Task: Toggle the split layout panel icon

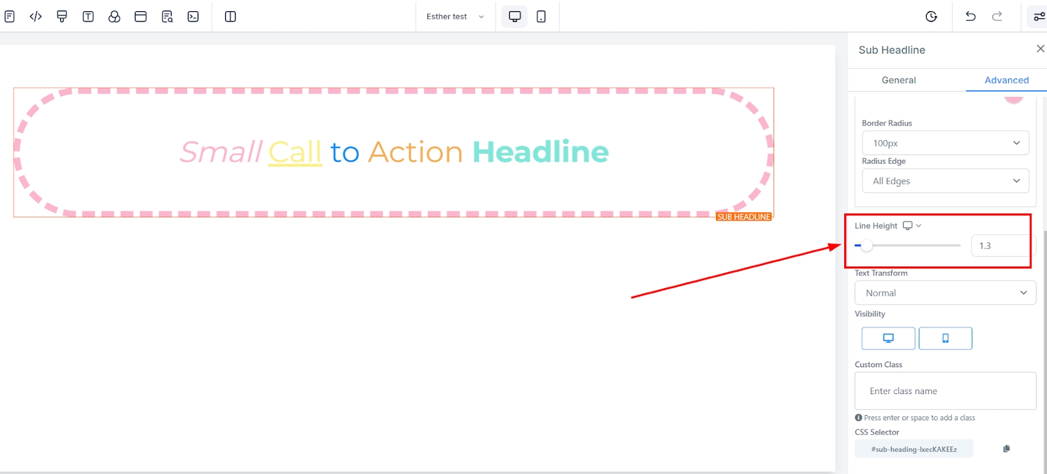Action: pos(230,16)
